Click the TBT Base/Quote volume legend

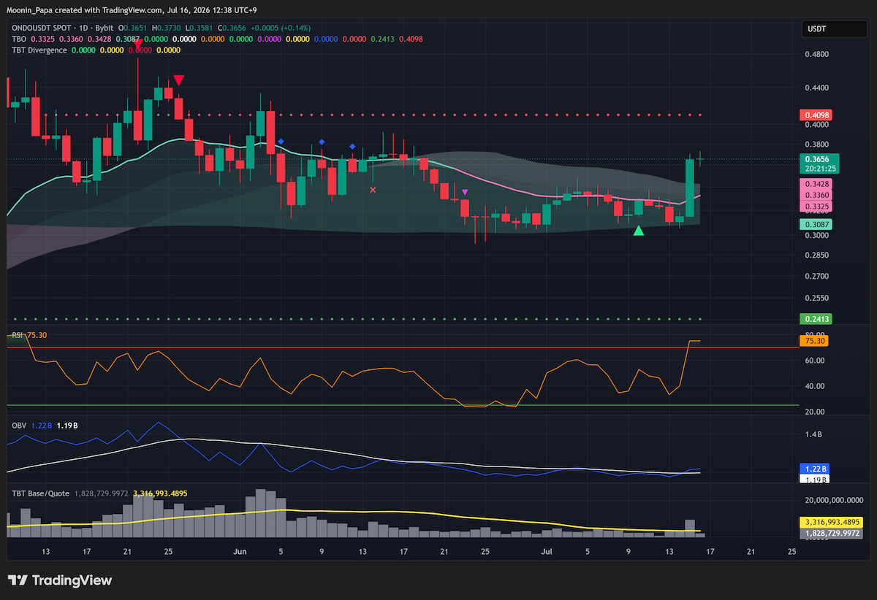click(40, 493)
